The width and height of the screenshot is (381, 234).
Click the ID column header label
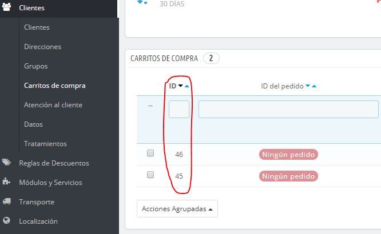[173, 86]
